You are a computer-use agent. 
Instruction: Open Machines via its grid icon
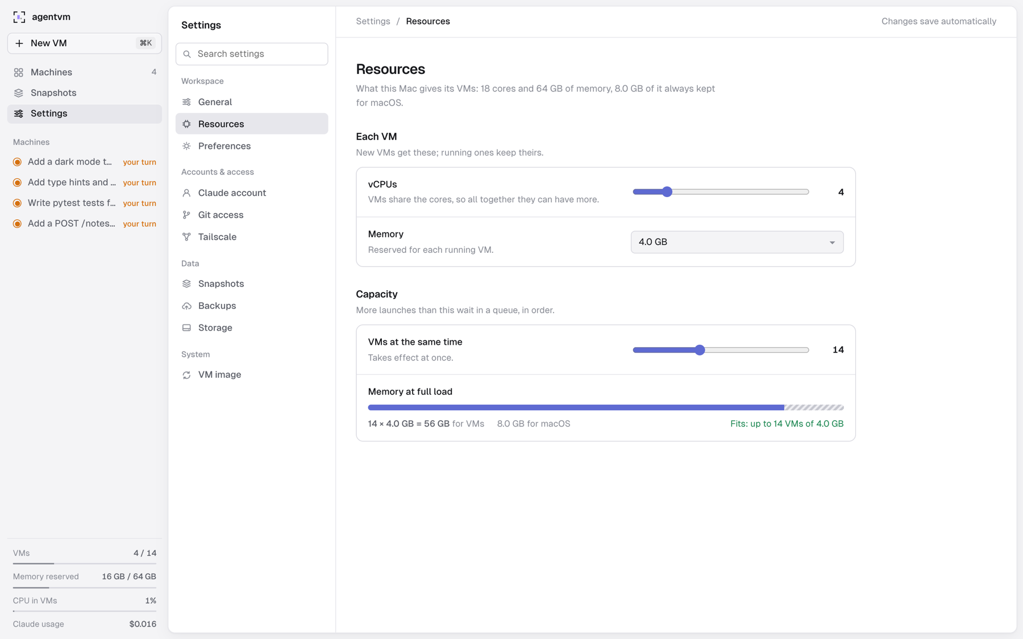pos(19,72)
